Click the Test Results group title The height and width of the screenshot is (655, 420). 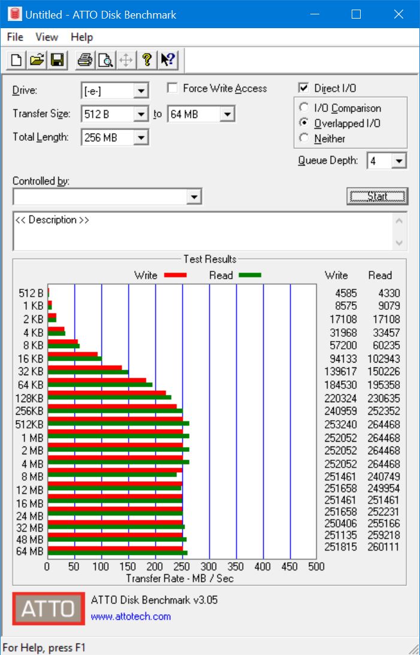point(210,259)
